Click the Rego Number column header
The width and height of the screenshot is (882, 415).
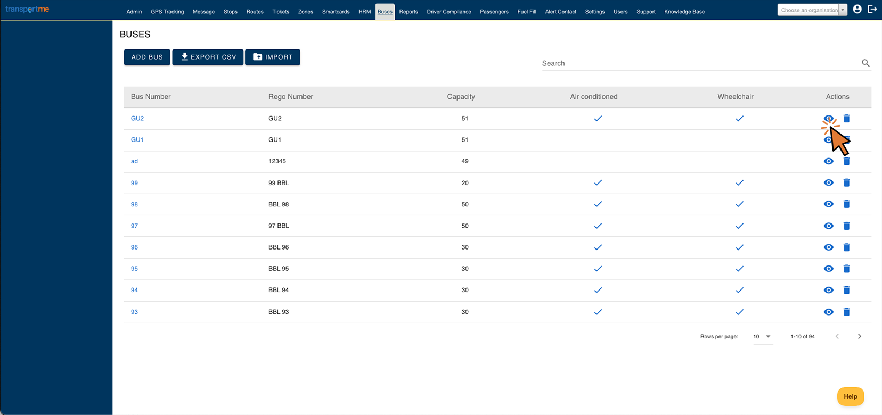click(291, 97)
